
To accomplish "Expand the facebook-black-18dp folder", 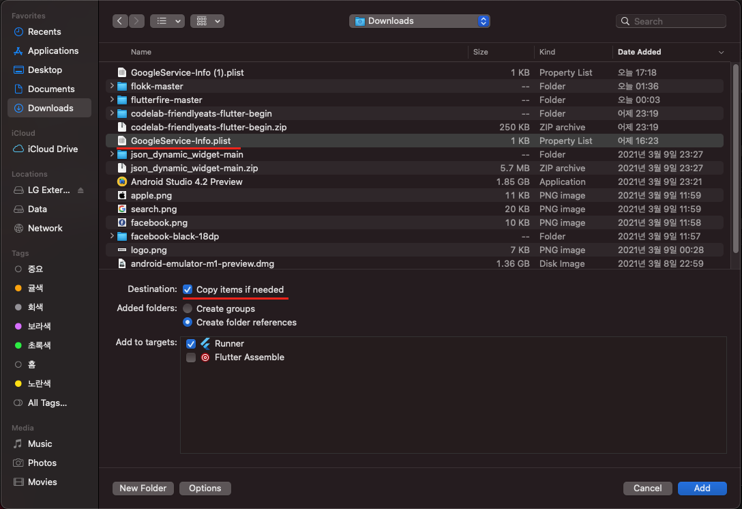I will 112,236.
